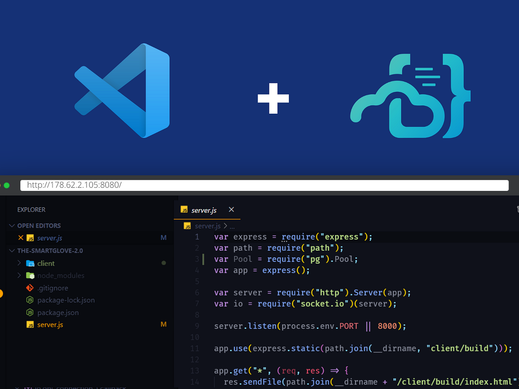Click the Node icon beside package-lock.json
The width and height of the screenshot is (519, 389).
point(30,300)
